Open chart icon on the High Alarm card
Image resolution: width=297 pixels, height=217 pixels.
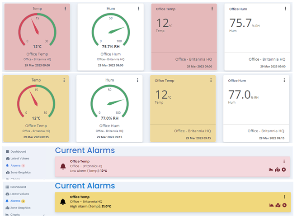point(271,205)
